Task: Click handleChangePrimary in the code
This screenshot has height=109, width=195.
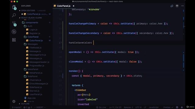Action: pyautogui.click(x=83, y=24)
